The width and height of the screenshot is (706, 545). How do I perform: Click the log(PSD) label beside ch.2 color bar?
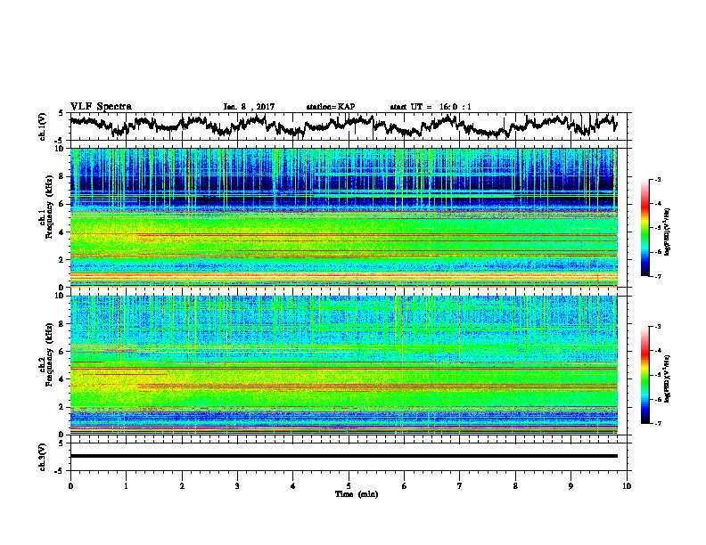[x=668, y=378]
